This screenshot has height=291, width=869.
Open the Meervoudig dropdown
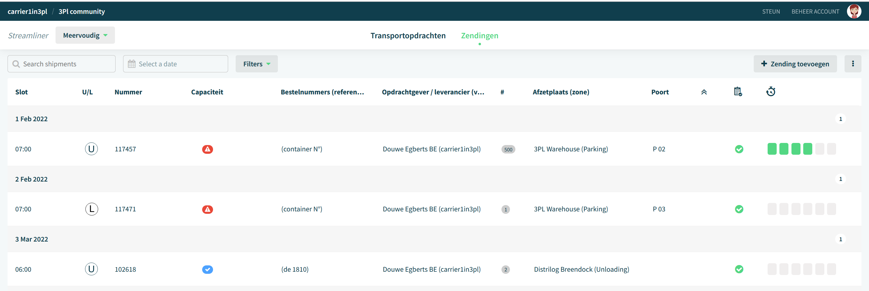(85, 35)
